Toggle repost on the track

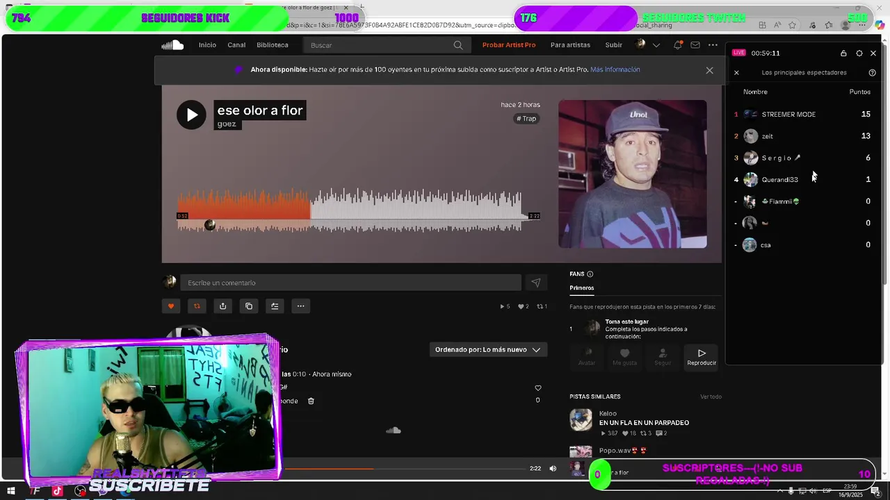click(197, 306)
